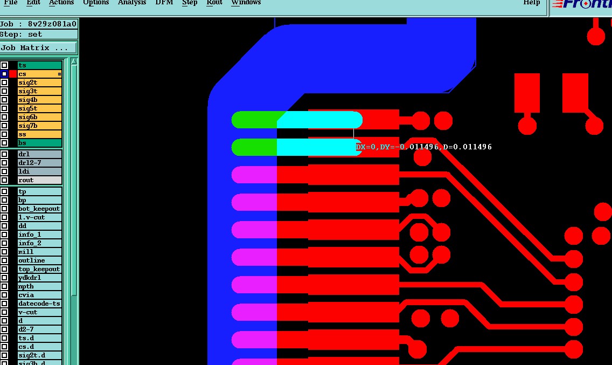Select the 1.v-cut layer name
This screenshot has height=365, width=612.
pos(40,217)
